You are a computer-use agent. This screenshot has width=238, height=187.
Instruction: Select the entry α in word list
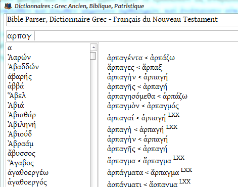(x=10, y=48)
